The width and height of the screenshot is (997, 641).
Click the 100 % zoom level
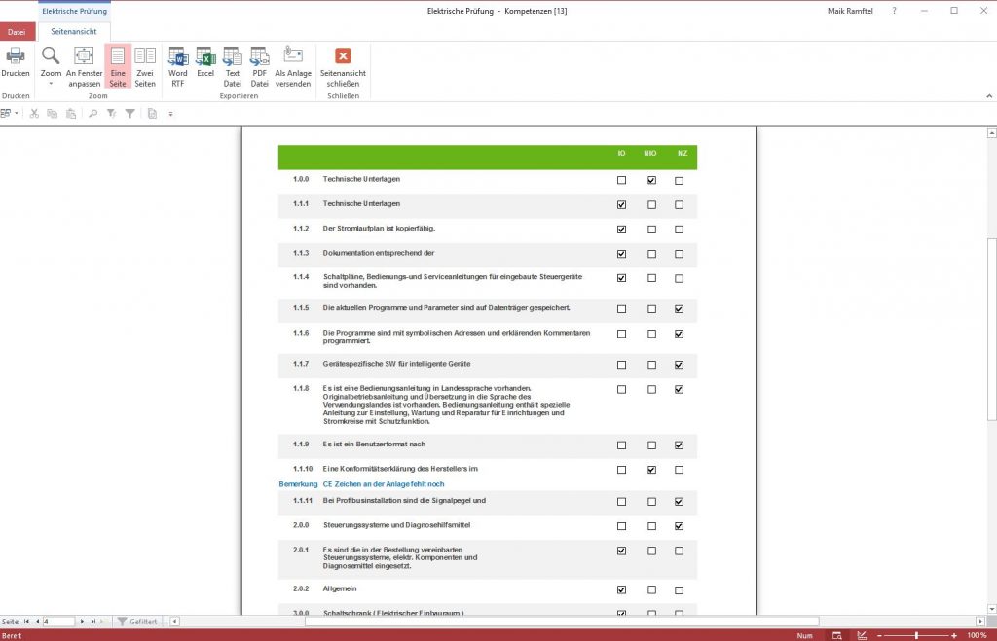click(x=977, y=635)
